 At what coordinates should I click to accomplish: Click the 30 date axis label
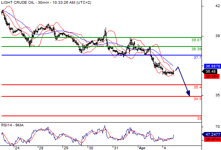click(x=91, y=148)
